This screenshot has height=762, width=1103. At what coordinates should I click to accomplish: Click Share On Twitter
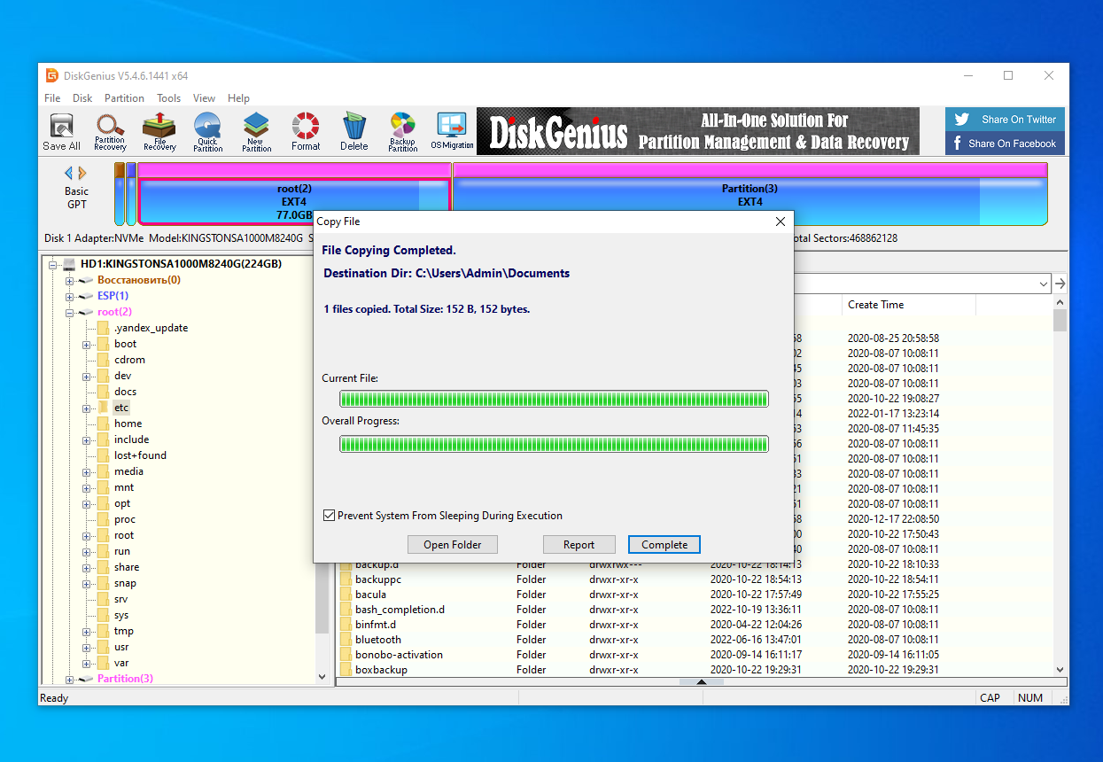(x=1005, y=118)
